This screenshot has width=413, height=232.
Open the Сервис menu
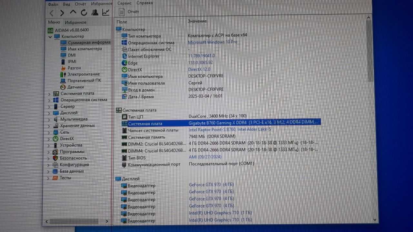tap(124, 3)
